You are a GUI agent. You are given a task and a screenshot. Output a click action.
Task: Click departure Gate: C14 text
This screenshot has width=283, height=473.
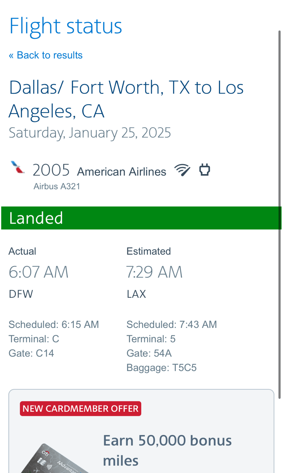point(31,353)
